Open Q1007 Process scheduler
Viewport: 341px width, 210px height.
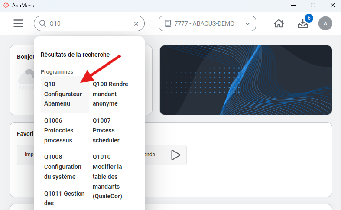click(x=106, y=130)
